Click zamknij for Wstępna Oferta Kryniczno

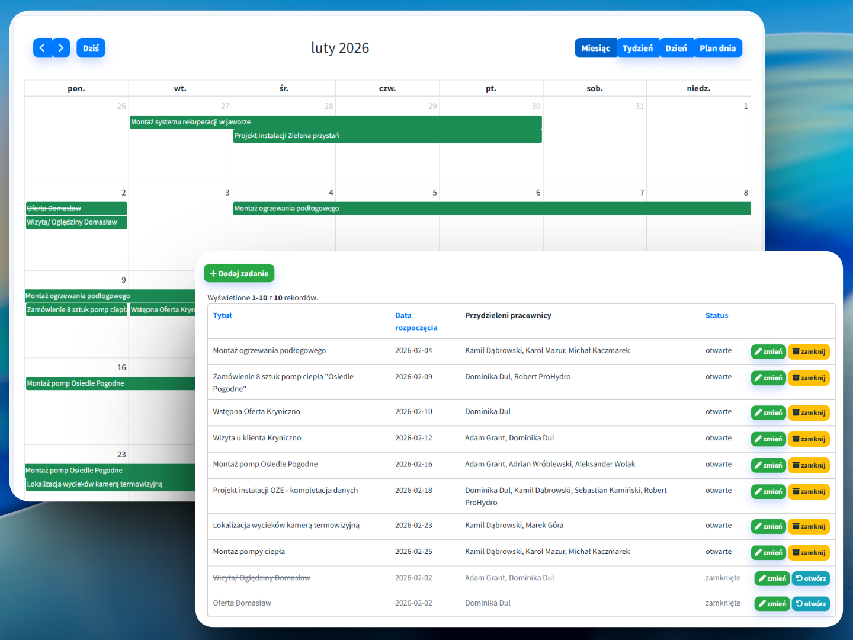point(809,412)
